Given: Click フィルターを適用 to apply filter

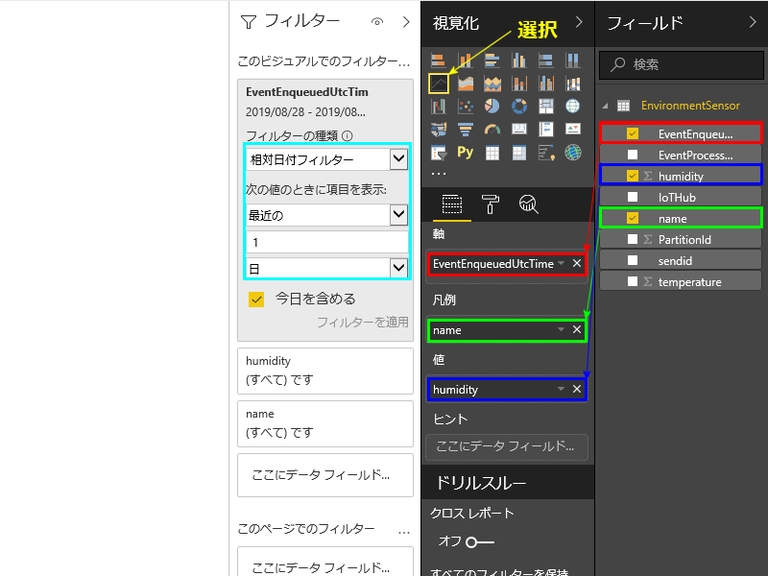Looking at the screenshot, I should click(362, 323).
